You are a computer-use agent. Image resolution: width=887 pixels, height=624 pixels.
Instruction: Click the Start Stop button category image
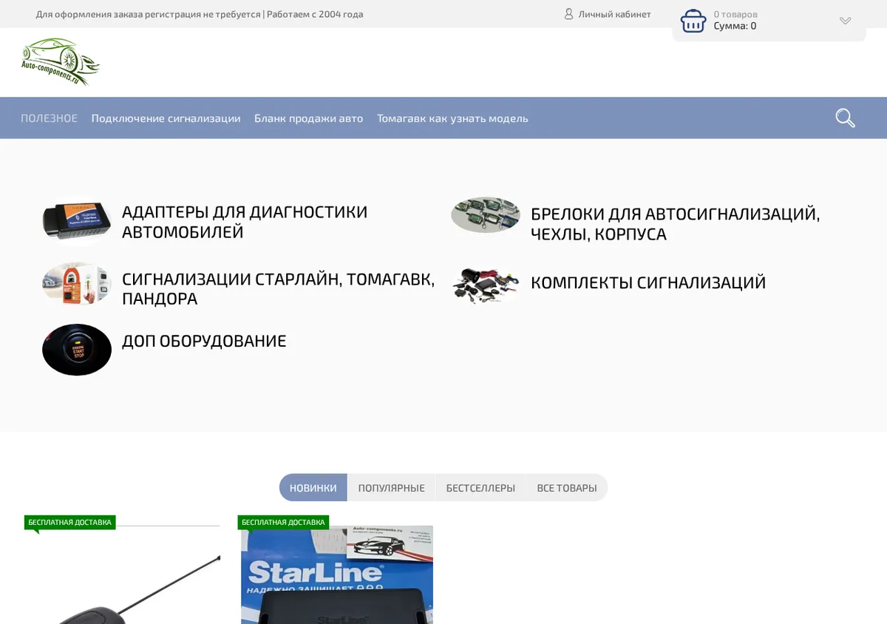coord(77,350)
